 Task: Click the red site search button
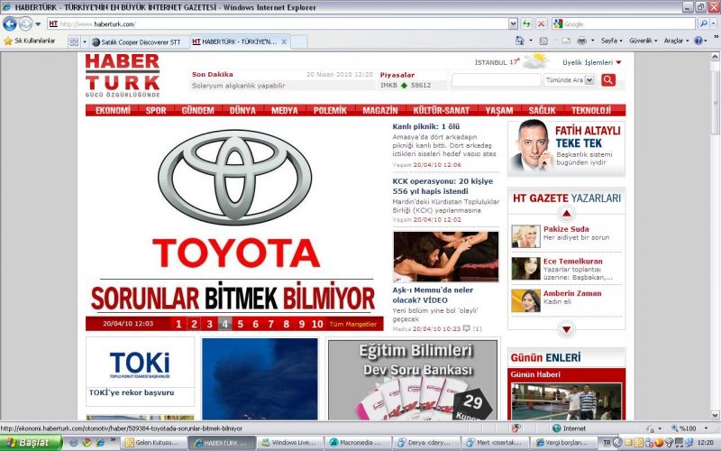pos(608,80)
